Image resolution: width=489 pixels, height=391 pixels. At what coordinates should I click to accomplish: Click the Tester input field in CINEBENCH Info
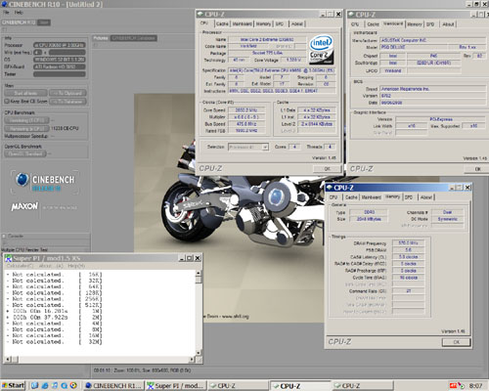click(60, 74)
